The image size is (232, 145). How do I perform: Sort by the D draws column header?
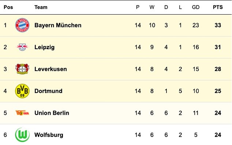tap(166, 7)
